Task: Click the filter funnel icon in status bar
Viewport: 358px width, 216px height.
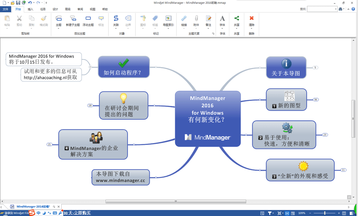Action: tap(270, 213)
